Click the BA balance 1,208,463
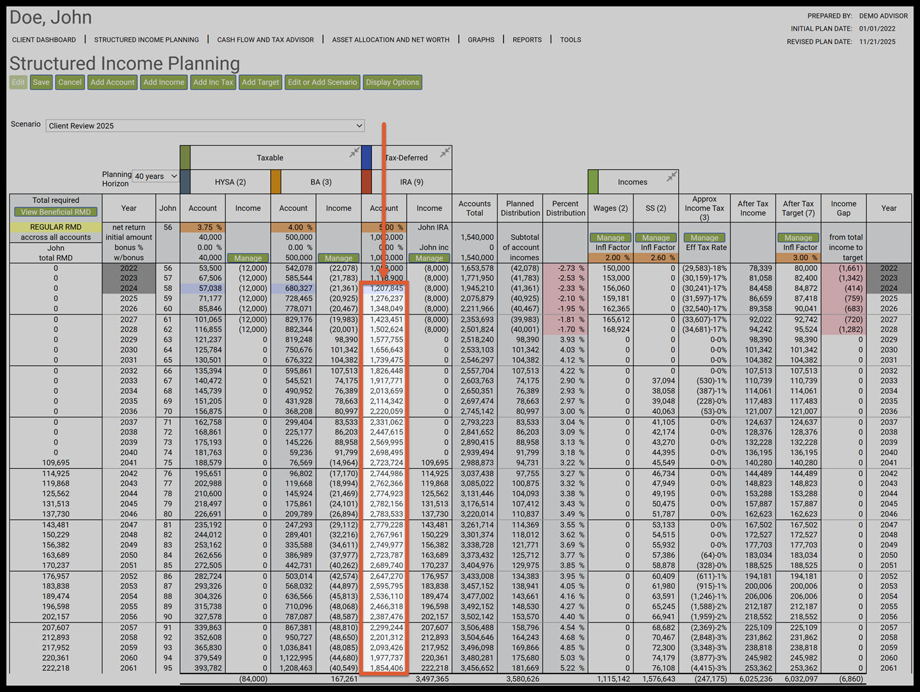 point(294,668)
